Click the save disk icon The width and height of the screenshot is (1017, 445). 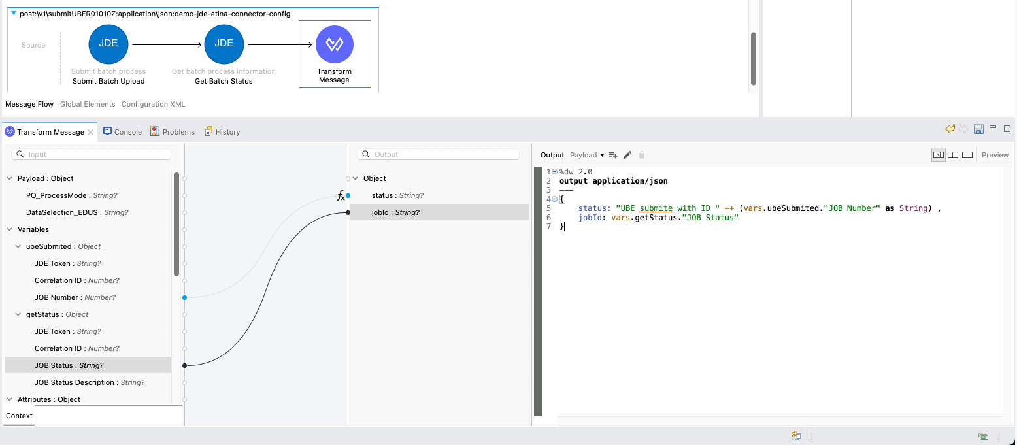coord(978,129)
